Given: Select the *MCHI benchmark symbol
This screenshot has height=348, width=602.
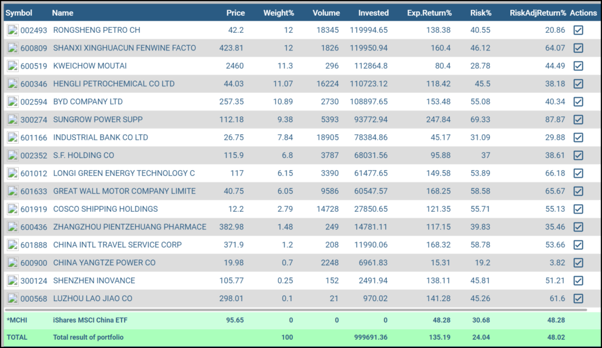Looking at the screenshot, I should click(17, 320).
